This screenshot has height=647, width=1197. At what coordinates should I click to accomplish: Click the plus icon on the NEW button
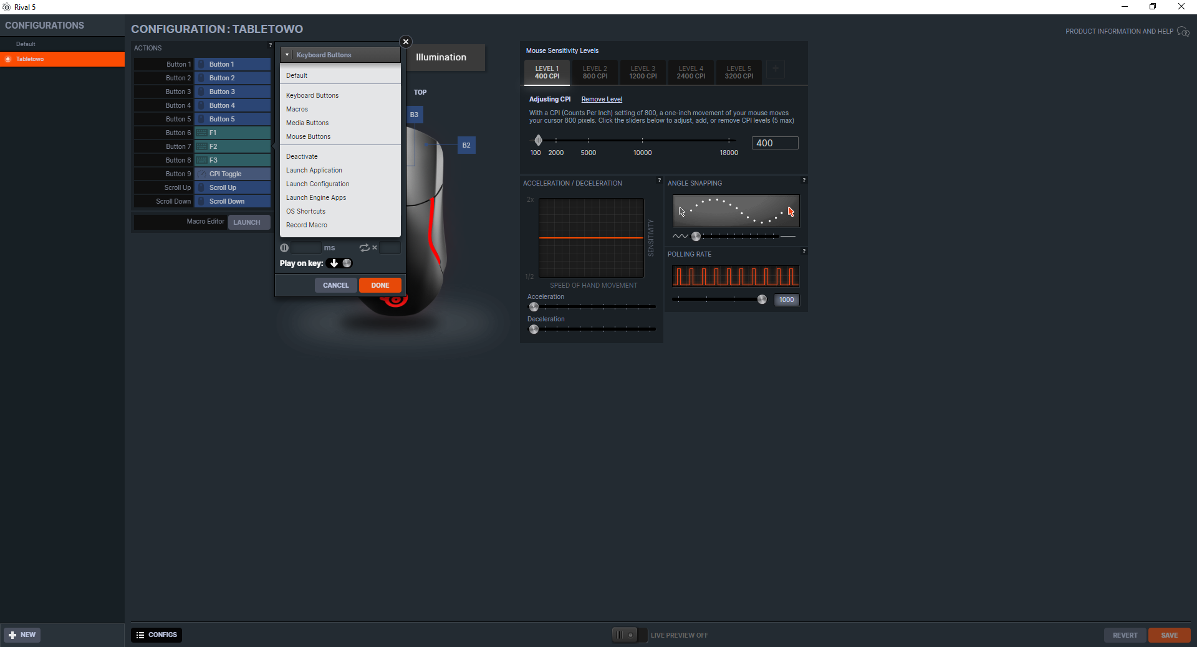tap(12, 635)
